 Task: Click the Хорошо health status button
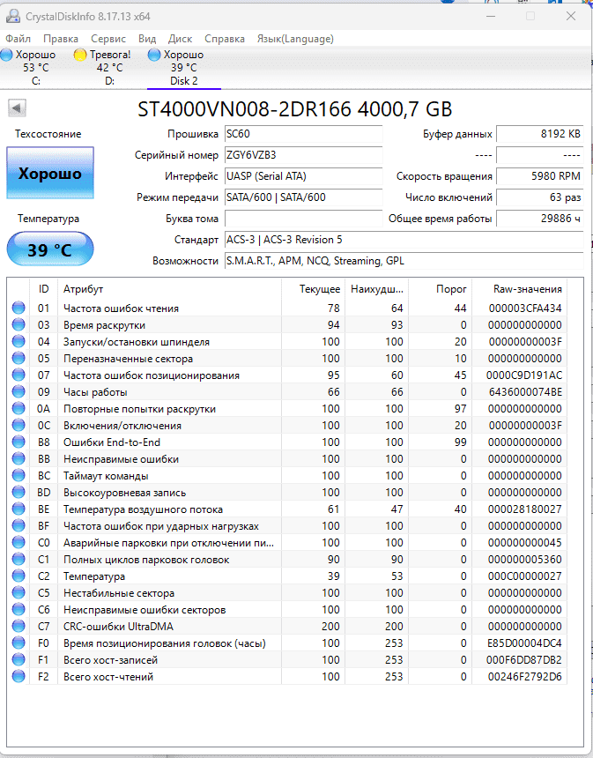(49, 174)
